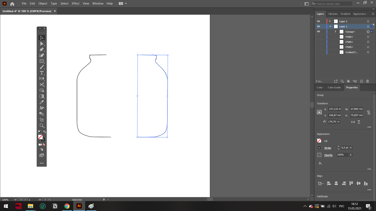The height and width of the screenshot is (211, 376).
Task: Flip horizontally using Transform flip icon
Action: click(353, 122)
